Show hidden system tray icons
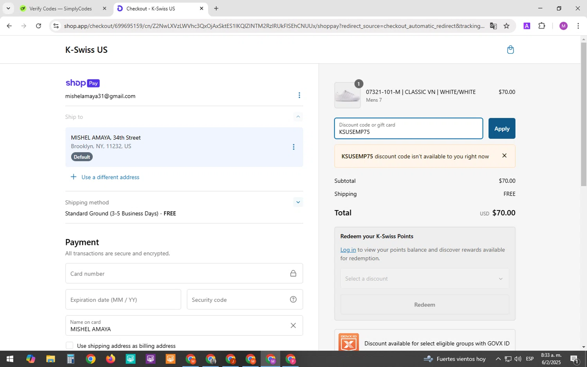The image size is (587, 367). point(498,359)
